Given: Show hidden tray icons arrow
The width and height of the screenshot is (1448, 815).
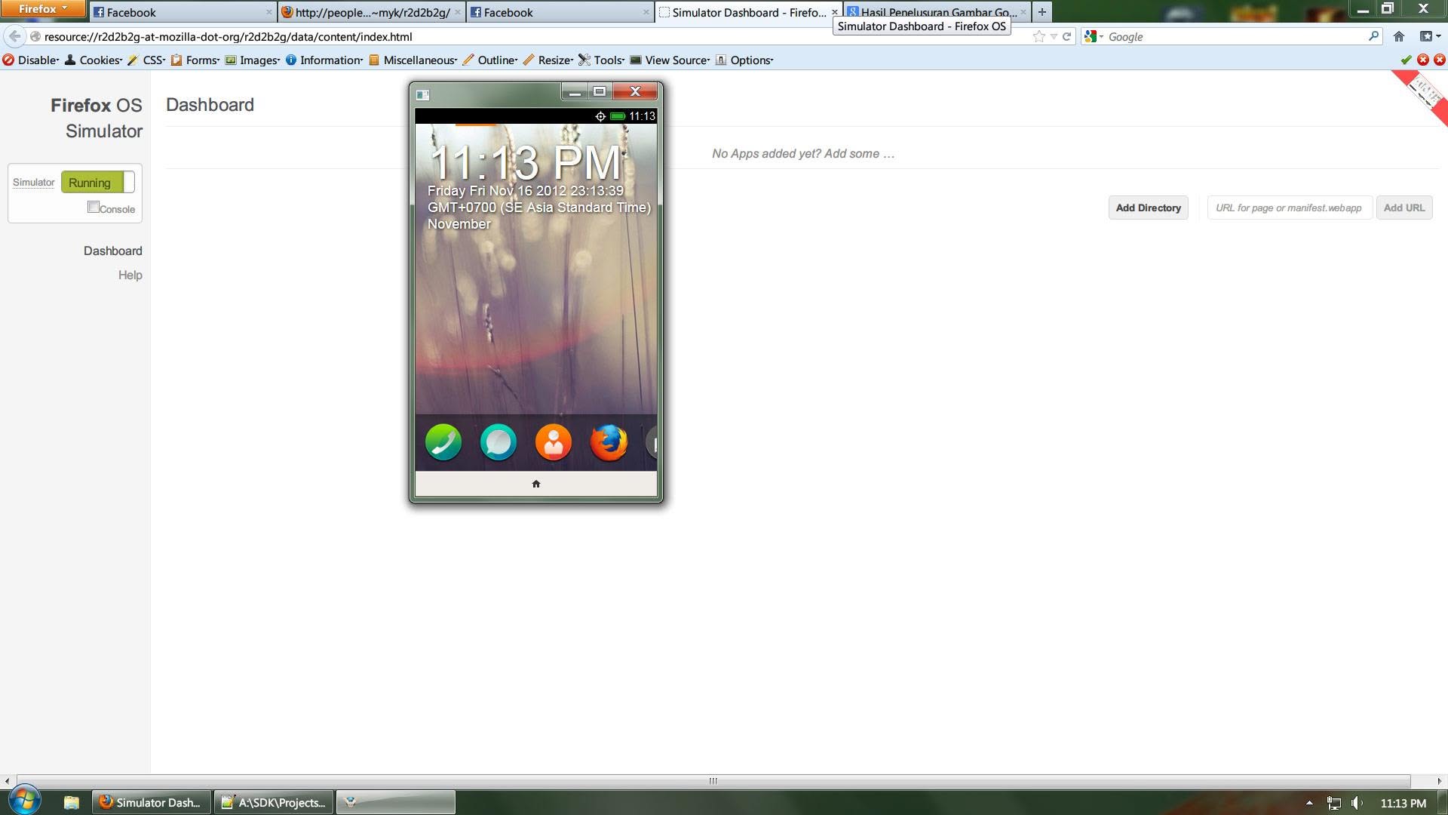Looking at the screenshot, I should tap(1309, 803).
